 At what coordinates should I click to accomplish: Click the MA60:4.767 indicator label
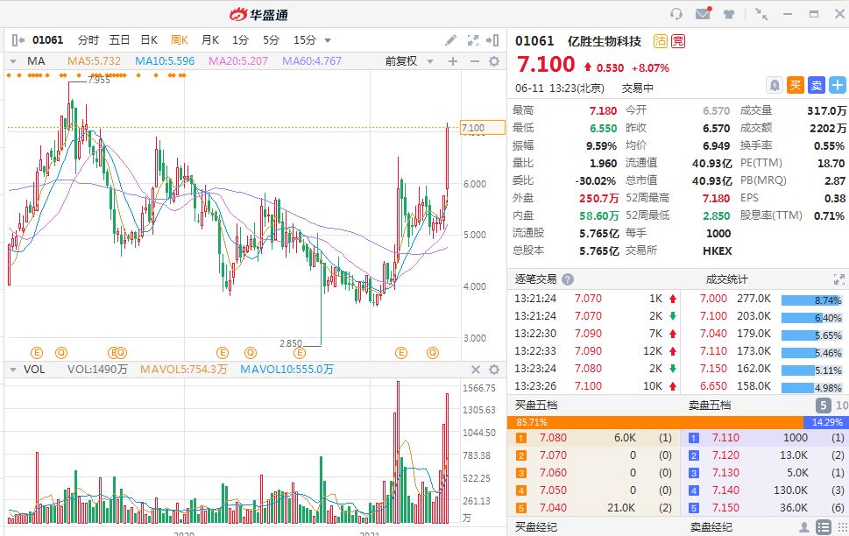(x=312, y=61)
